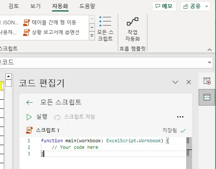Run the 테이블 간에 행 이동 script

(x=50, y=22)
